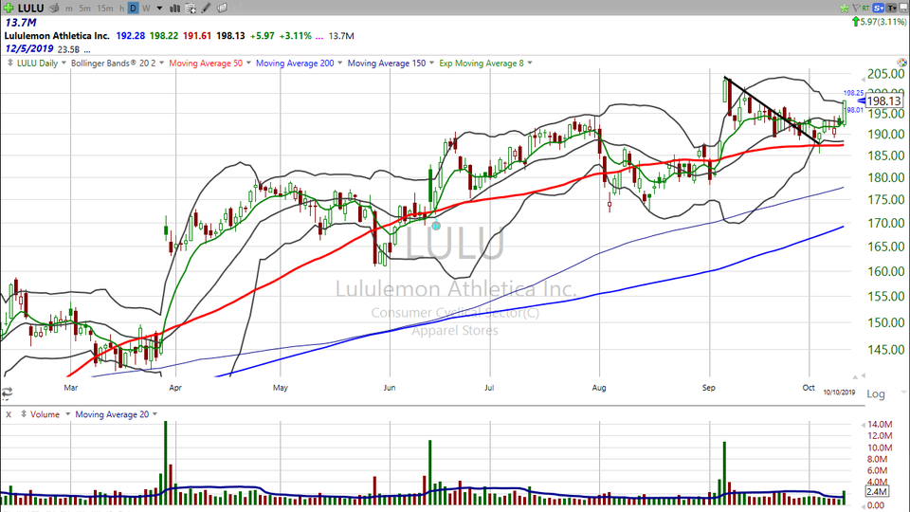This screenshot has width=910, height=512.
Task: Click the green plus add-symbol icon
Action: click(9, 8)
